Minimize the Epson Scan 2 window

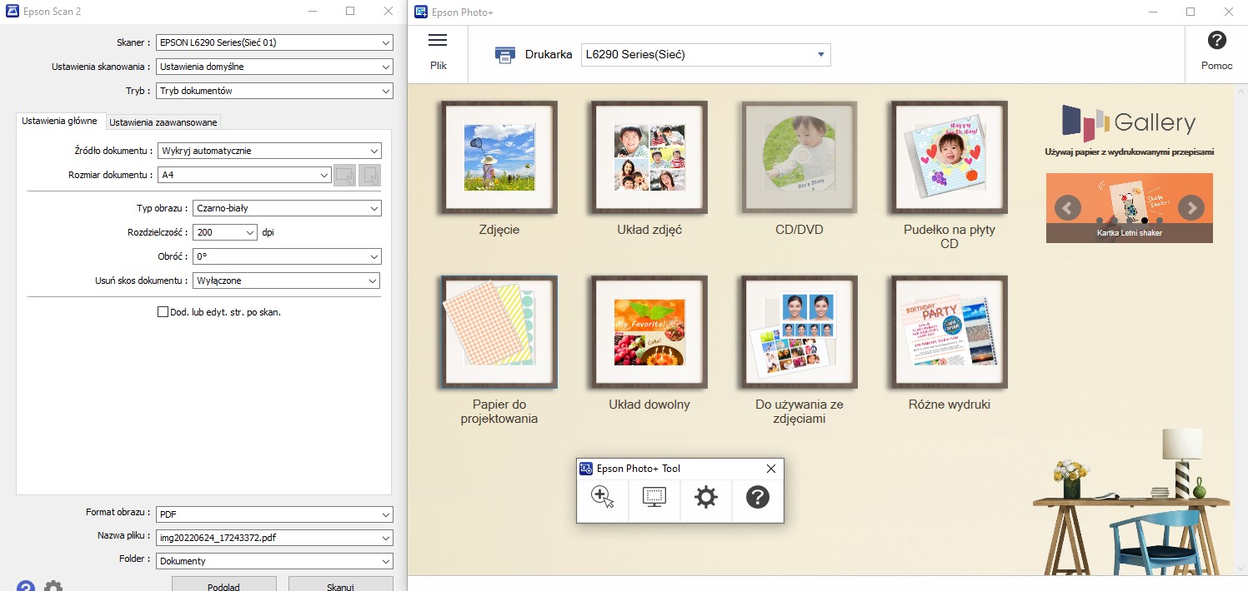(x=313, y=12)
